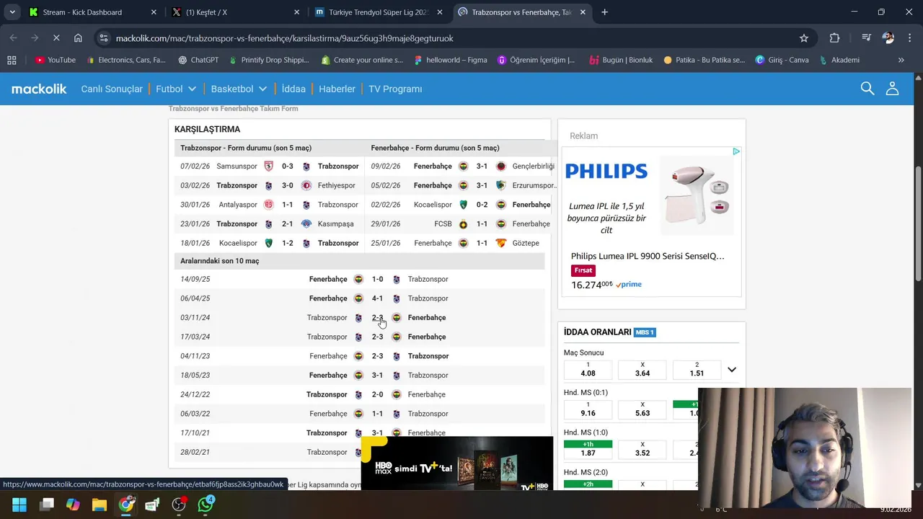Open the HBO Max TV+ banner ad
The height and width of the screenshot is (519, 923).
coord(457,463)
